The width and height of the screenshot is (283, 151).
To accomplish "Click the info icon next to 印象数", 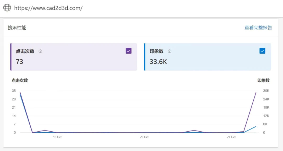I will pyautogui.click(x=170, y=51).
